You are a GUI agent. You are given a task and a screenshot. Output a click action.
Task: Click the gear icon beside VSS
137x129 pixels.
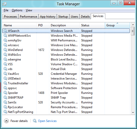click(5, 64)
